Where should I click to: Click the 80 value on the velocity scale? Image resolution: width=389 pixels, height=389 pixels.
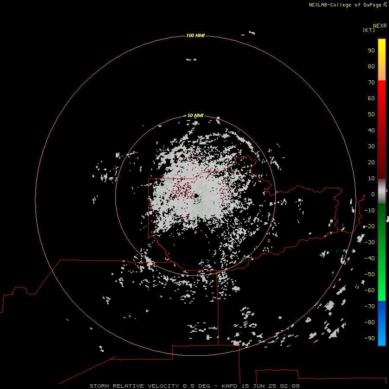371,67
